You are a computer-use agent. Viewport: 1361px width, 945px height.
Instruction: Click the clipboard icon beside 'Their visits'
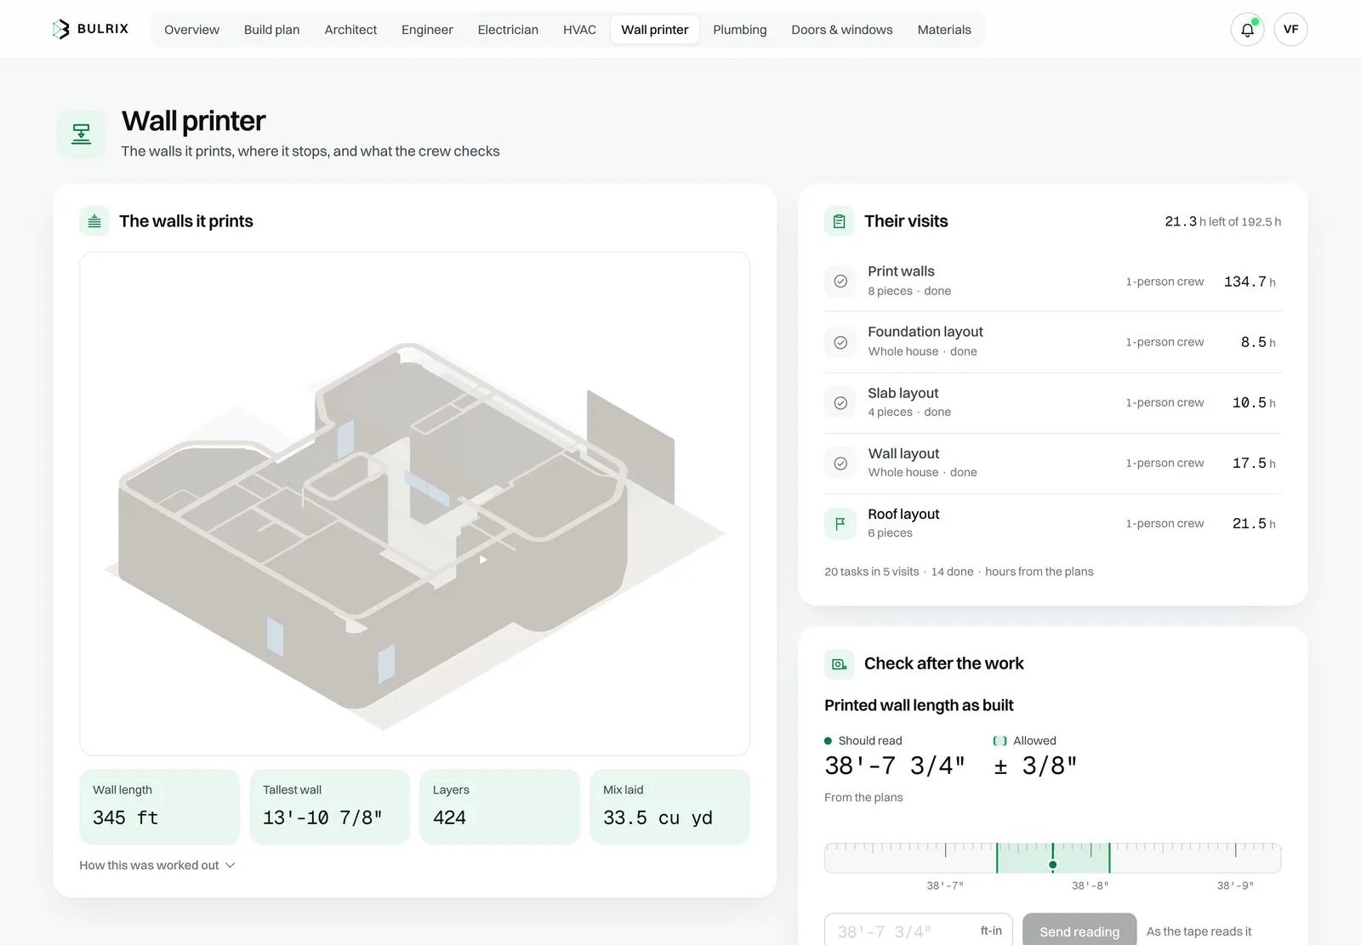[x=839, y=221]
